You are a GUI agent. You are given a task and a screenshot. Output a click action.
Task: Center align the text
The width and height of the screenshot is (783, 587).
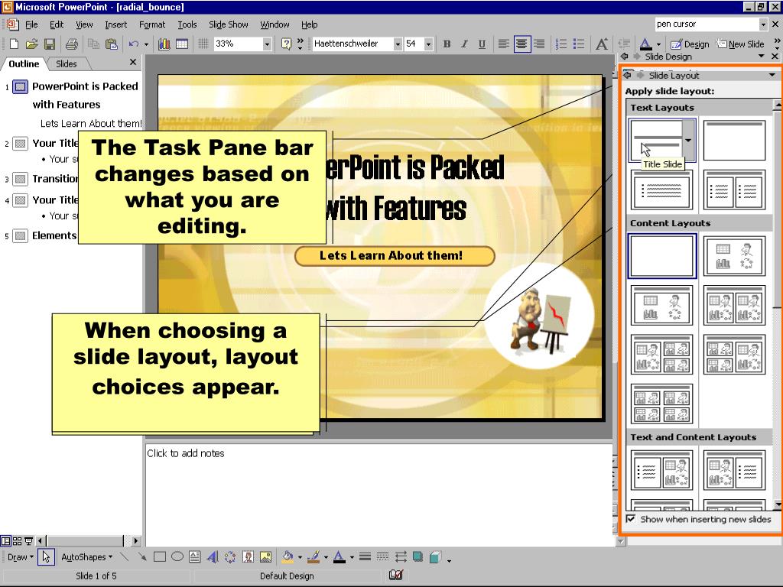[521, 44]
